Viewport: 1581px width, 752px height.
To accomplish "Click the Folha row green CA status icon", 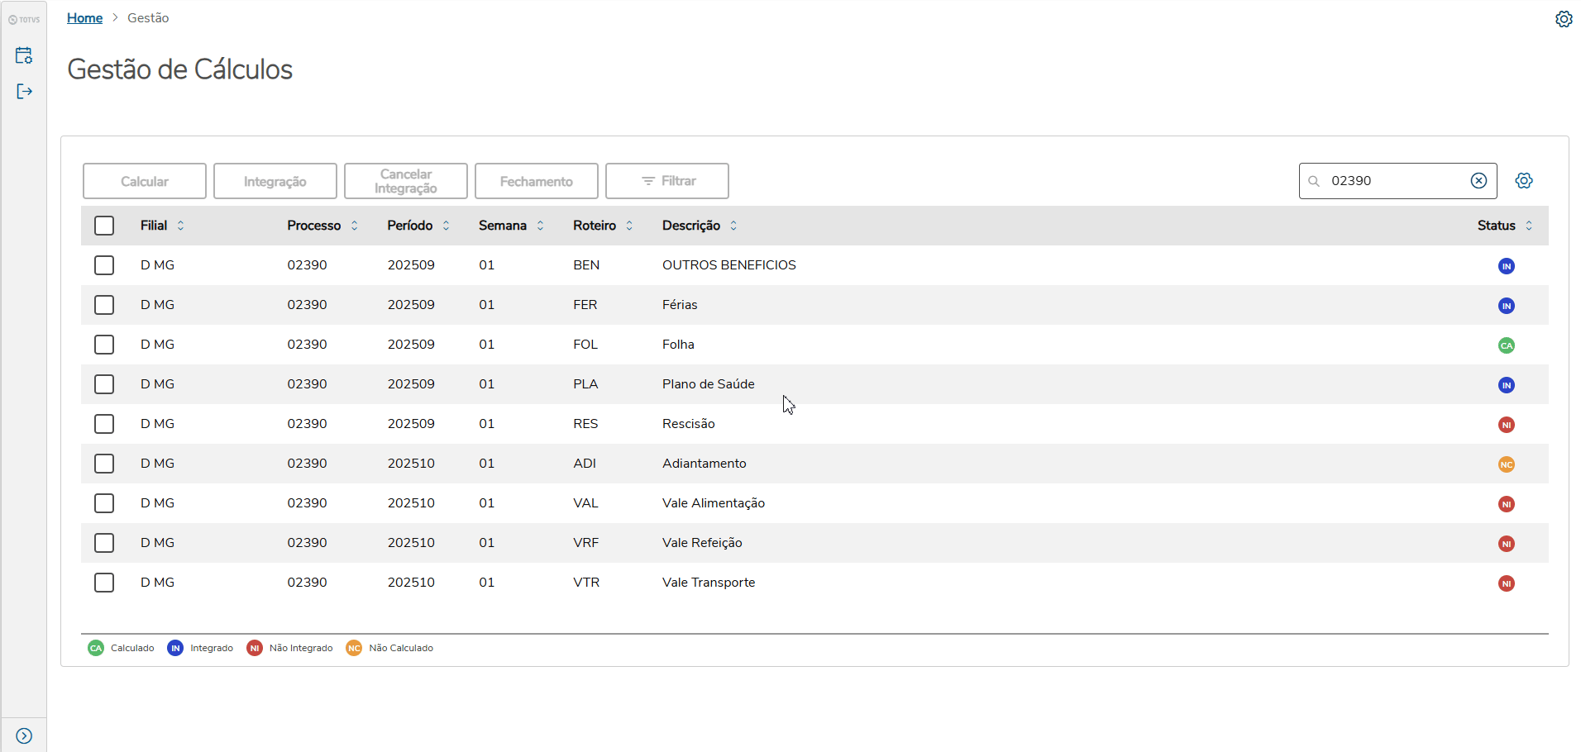I will [x=1506, y=345].
